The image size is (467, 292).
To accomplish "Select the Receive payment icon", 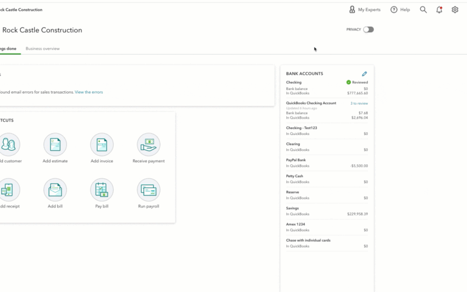I will click(x=148, y=145).
